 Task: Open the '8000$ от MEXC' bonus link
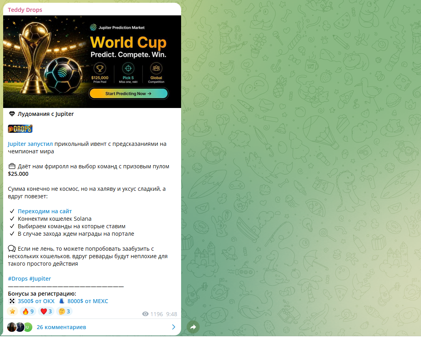click(x=88, y=301)
